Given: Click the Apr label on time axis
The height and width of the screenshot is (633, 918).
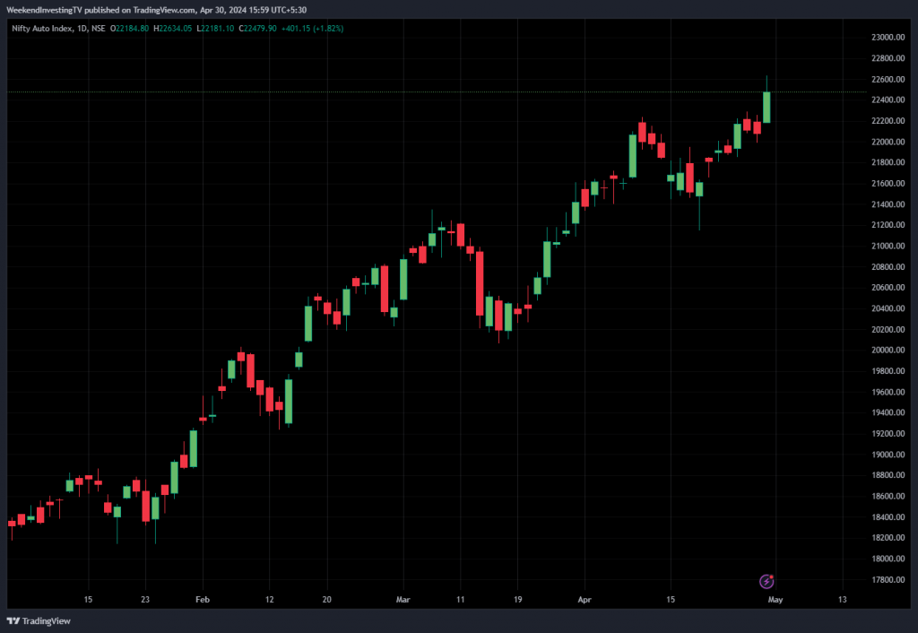Looking at the screenshot, I should coord(585,600).
